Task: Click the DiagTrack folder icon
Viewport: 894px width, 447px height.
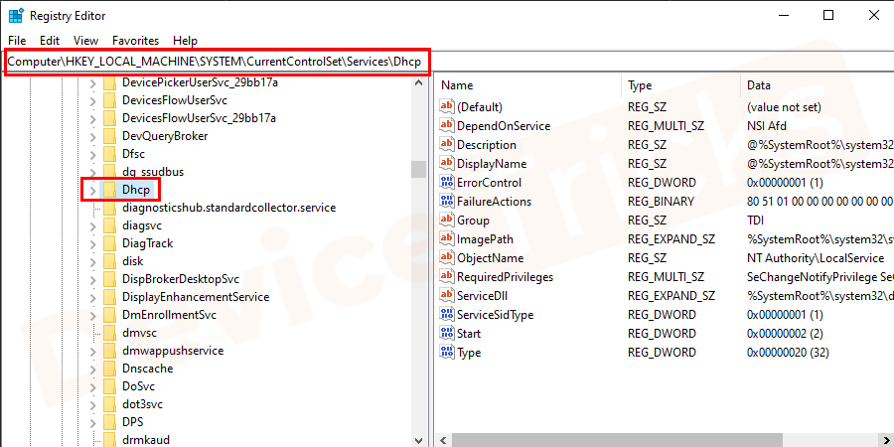Action: pos(109,243)
